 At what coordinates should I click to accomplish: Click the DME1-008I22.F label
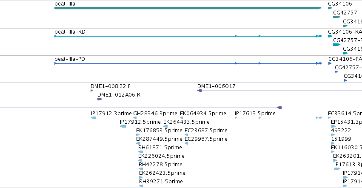pyautogui.click(x=111, y=86)
